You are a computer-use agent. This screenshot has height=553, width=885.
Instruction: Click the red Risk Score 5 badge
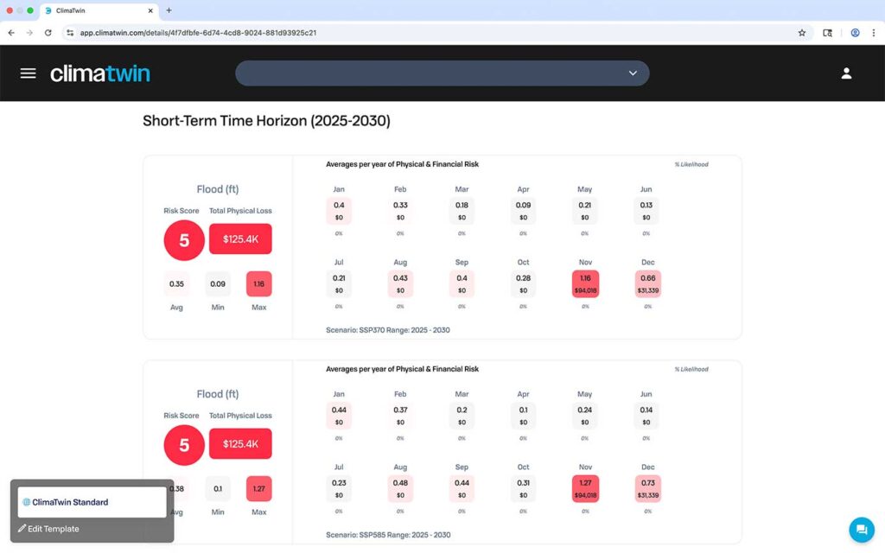point(183,240)
